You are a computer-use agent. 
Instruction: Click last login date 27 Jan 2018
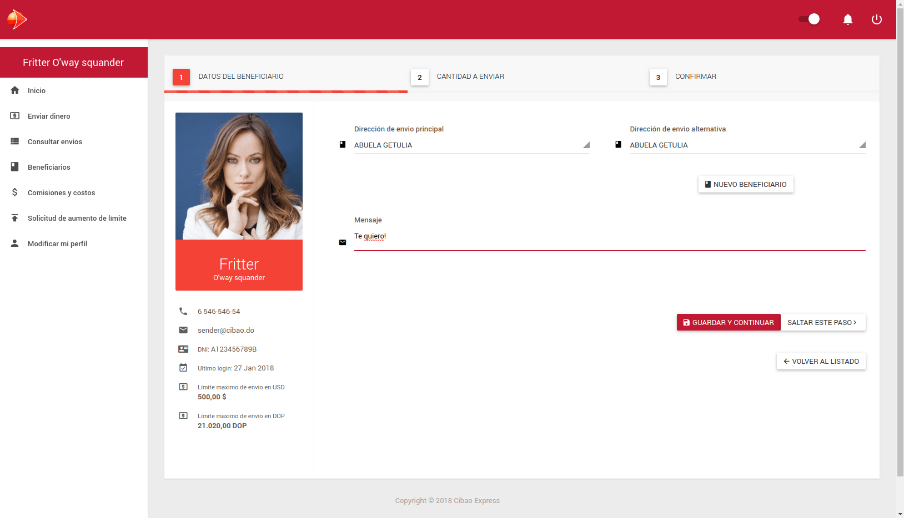click(254, 368)
